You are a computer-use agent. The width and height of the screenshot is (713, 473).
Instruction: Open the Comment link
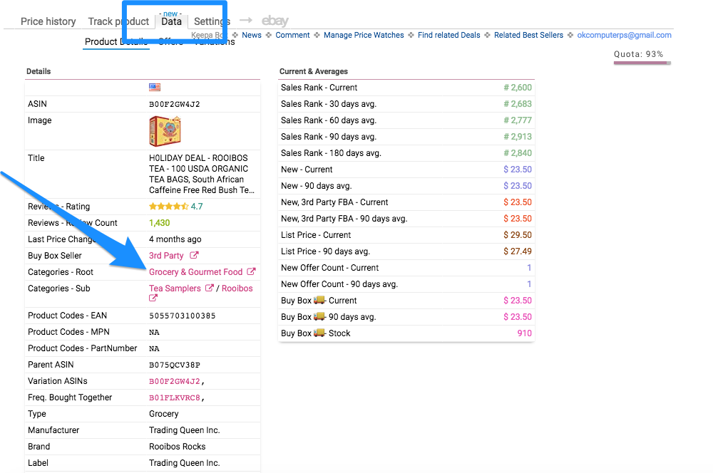click(292, 35)
